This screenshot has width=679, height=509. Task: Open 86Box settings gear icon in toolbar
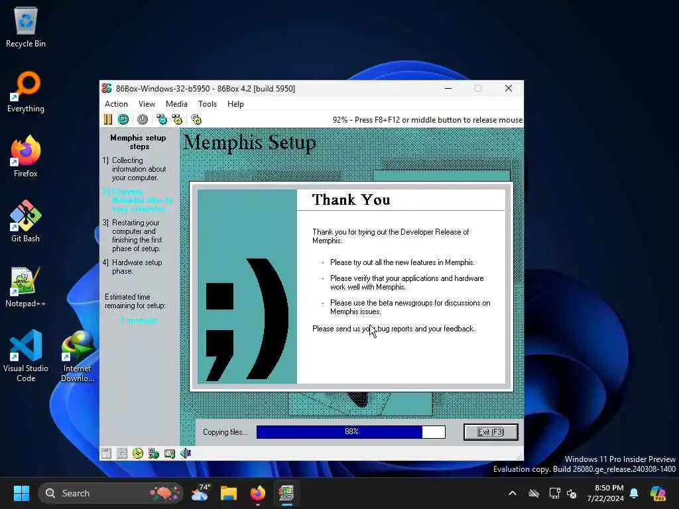click(x=196, y=119)
